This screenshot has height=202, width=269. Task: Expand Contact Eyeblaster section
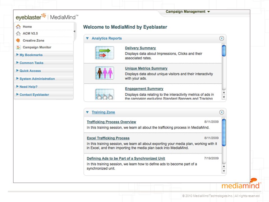pyautogui.click(x=44, y=95)
